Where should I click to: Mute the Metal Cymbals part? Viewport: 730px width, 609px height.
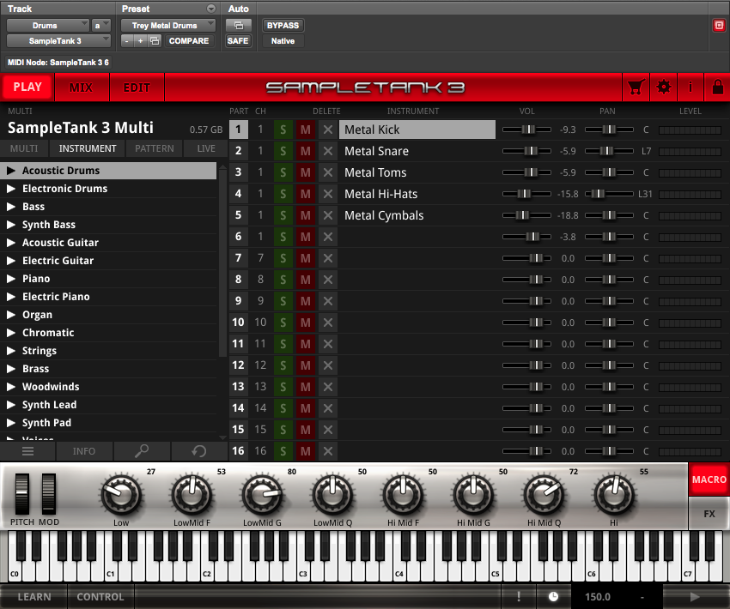tap(306, 215)
